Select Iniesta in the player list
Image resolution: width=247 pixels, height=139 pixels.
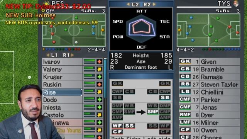pyautogui.click(x=62, y=107)
